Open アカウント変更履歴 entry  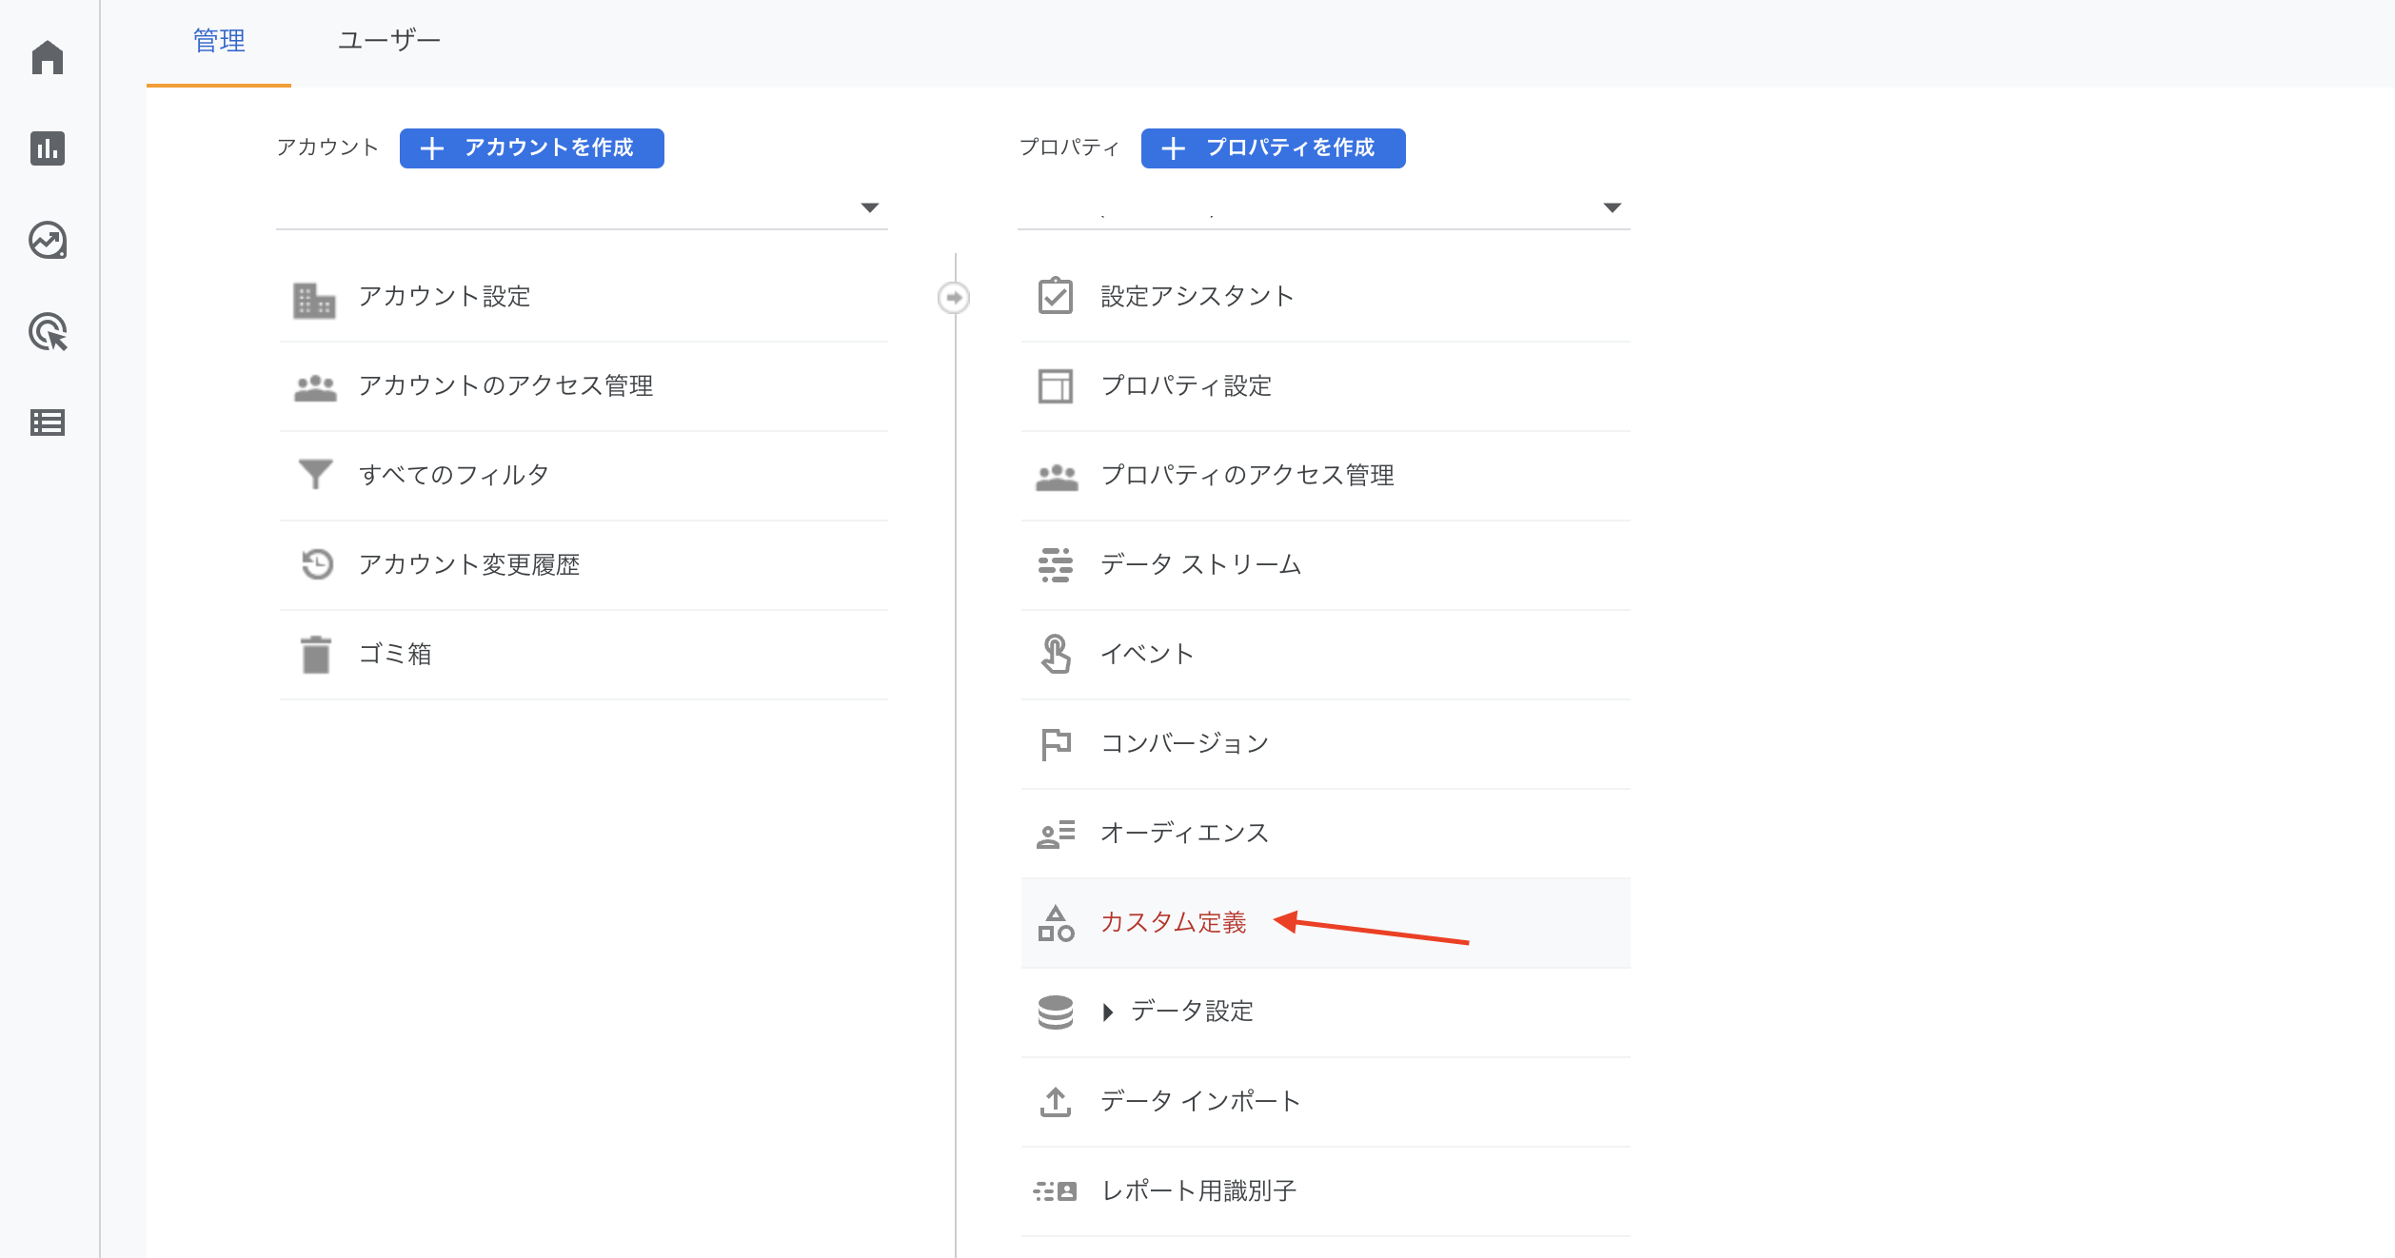[468, 564]
